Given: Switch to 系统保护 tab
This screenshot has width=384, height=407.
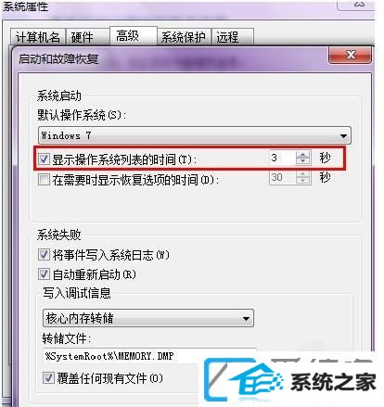Looking at the screenshot, I should click(184, 37).
